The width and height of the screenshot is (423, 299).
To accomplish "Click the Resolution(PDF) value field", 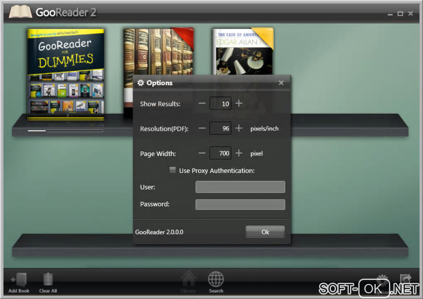I will point(220,128).
